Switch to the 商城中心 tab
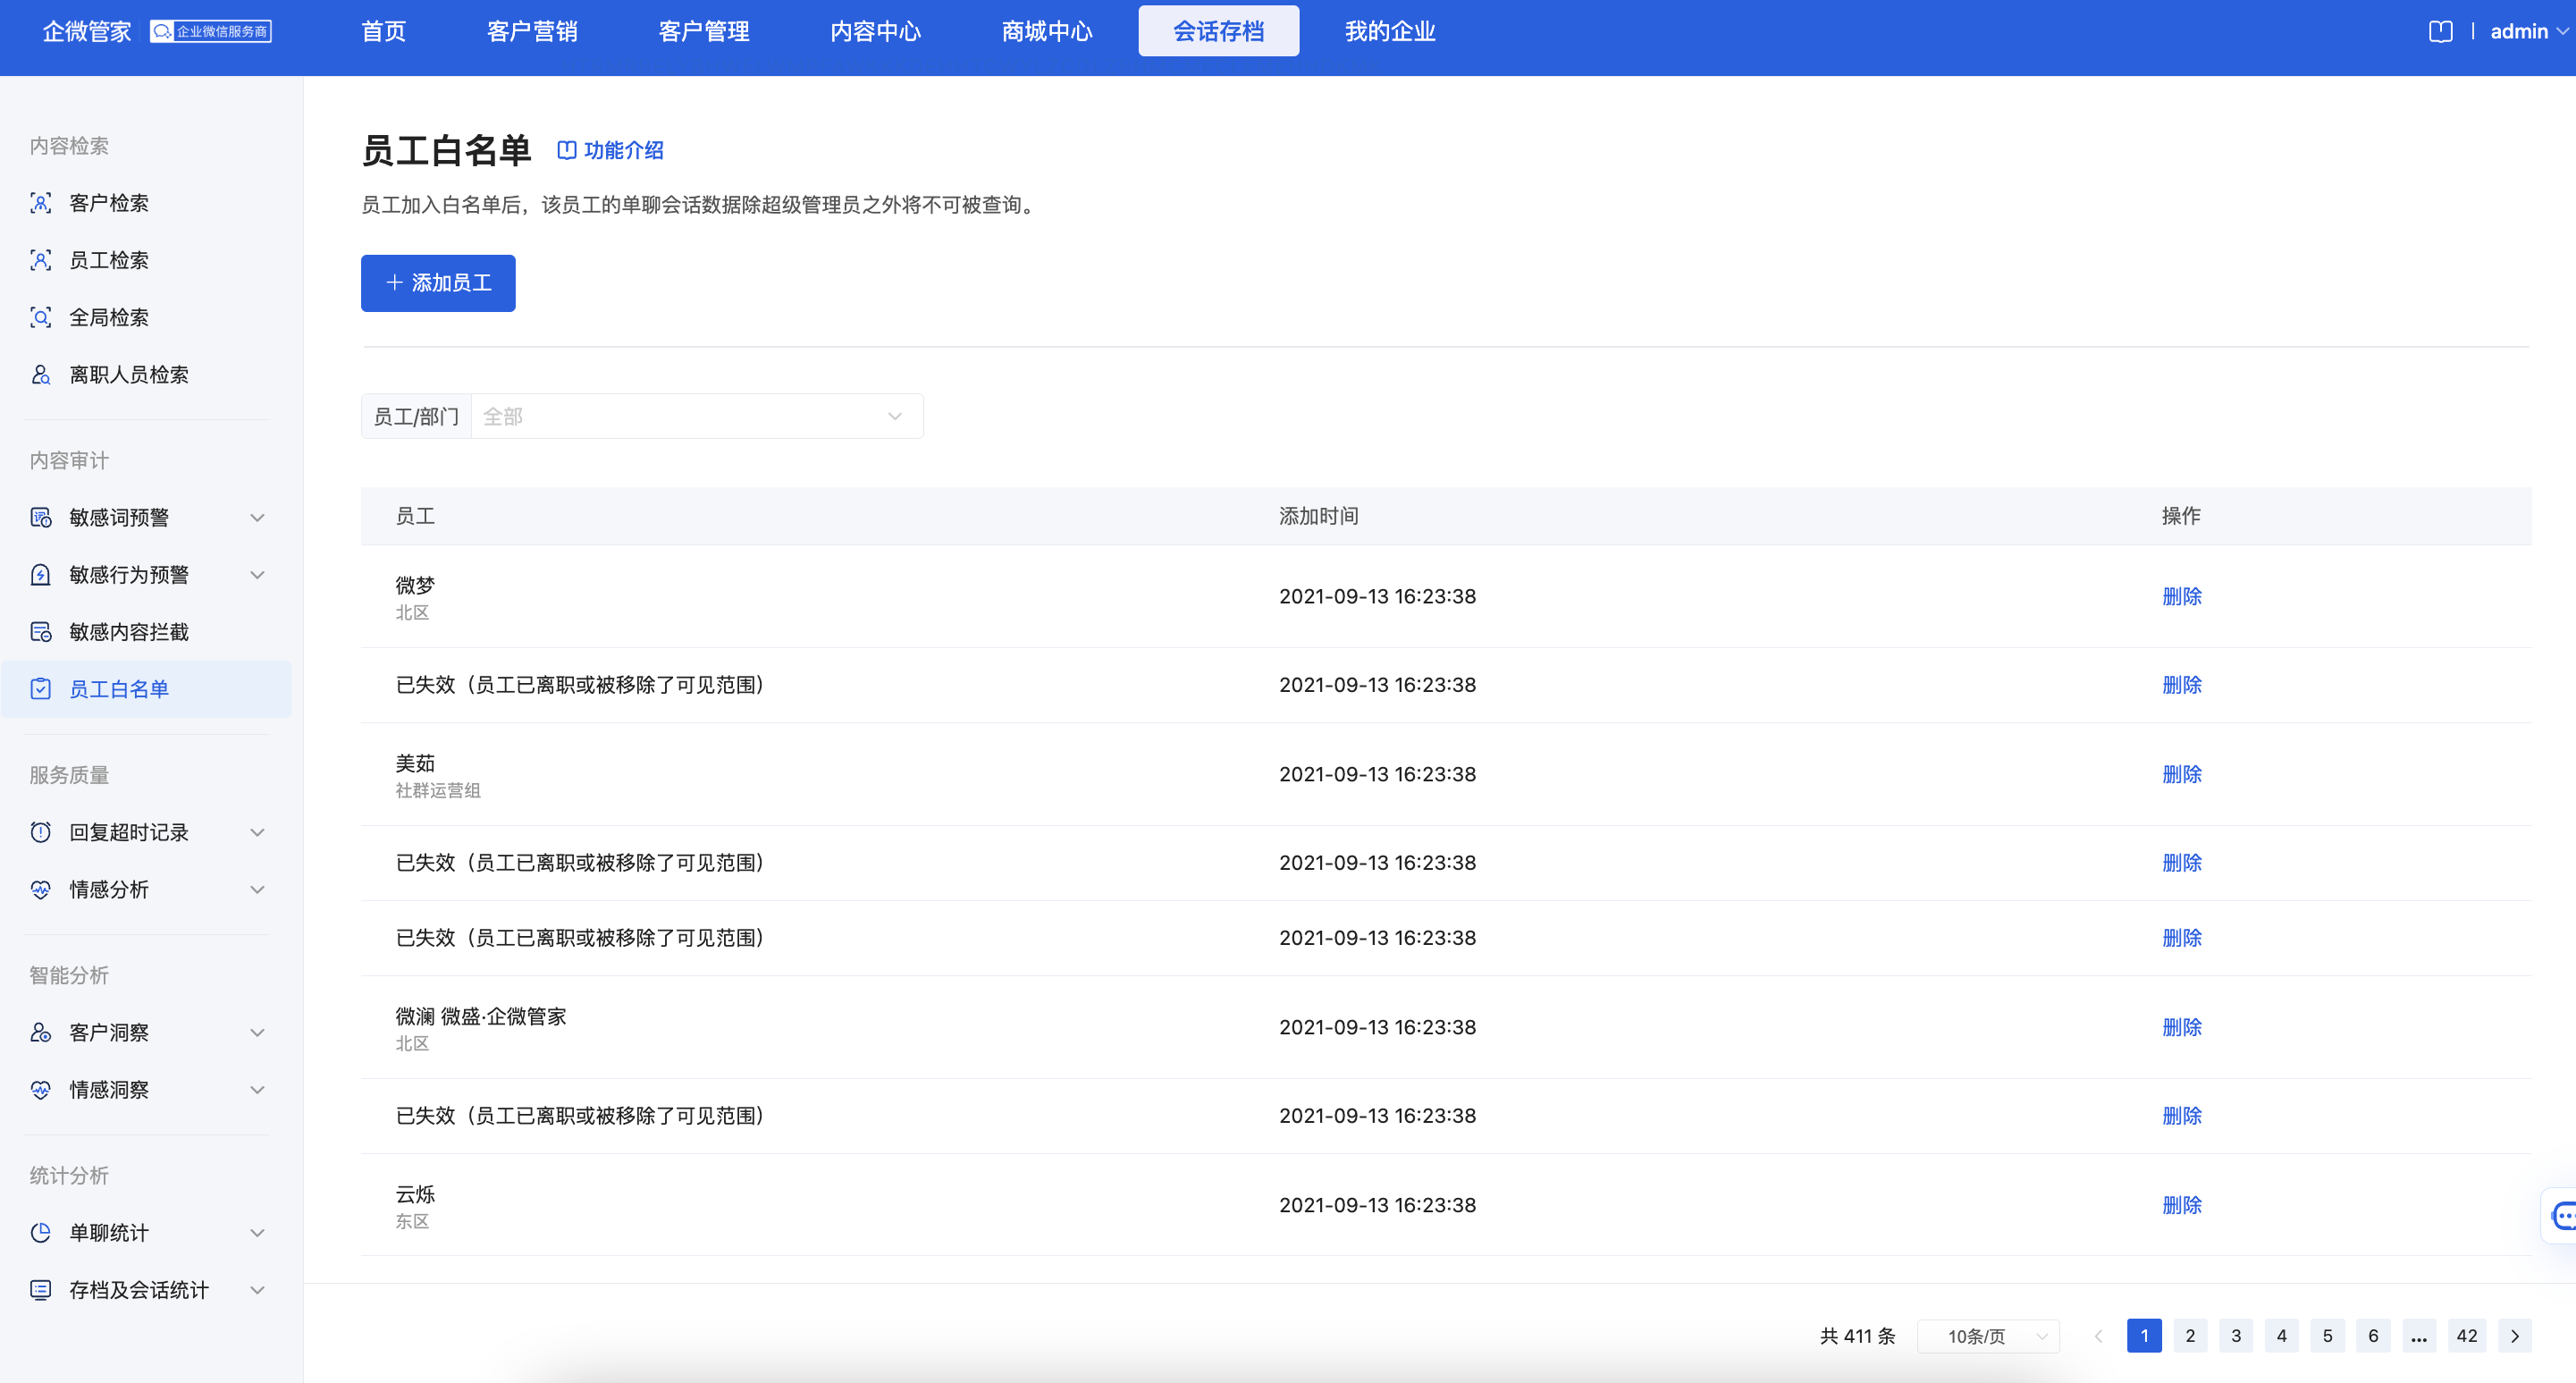 [x=1047, y=31]
